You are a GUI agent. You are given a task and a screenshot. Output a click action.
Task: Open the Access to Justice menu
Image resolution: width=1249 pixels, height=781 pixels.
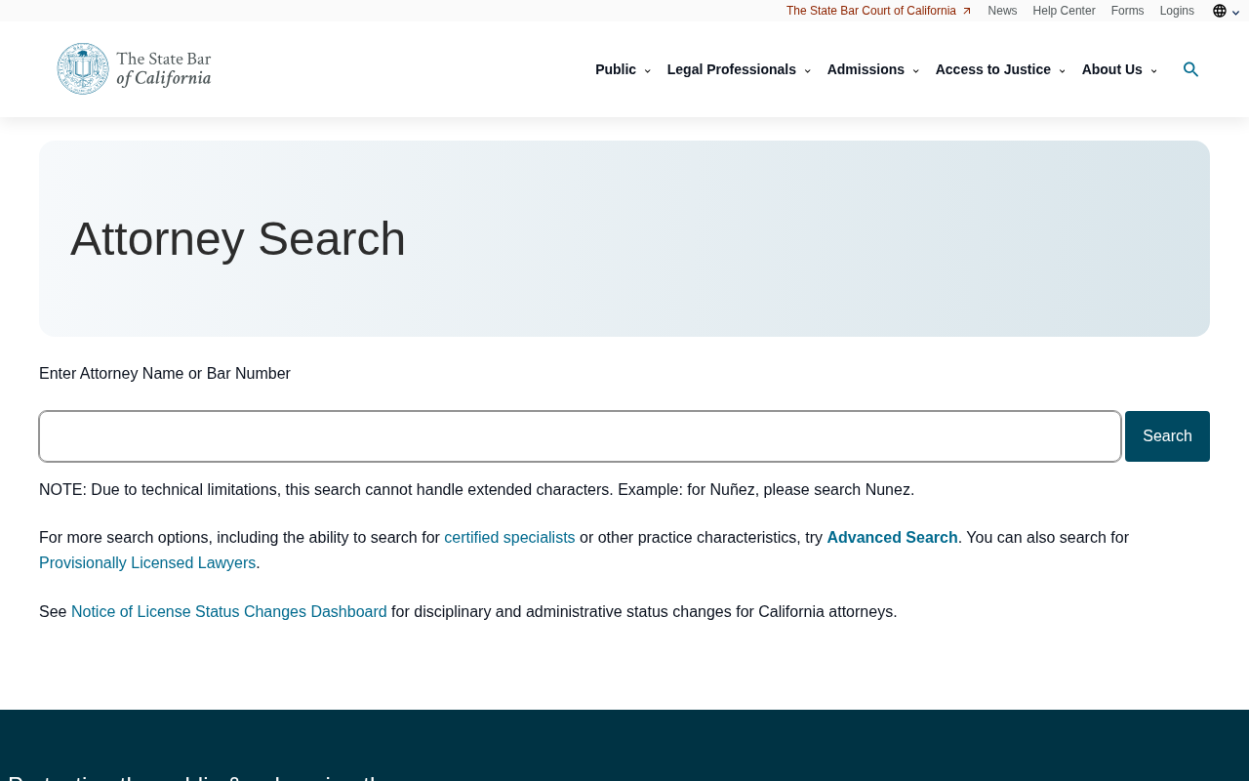1000,69
